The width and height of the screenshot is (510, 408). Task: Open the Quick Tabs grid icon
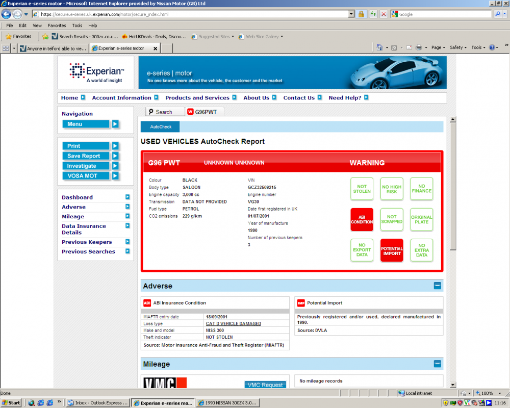tap(6, 48)
